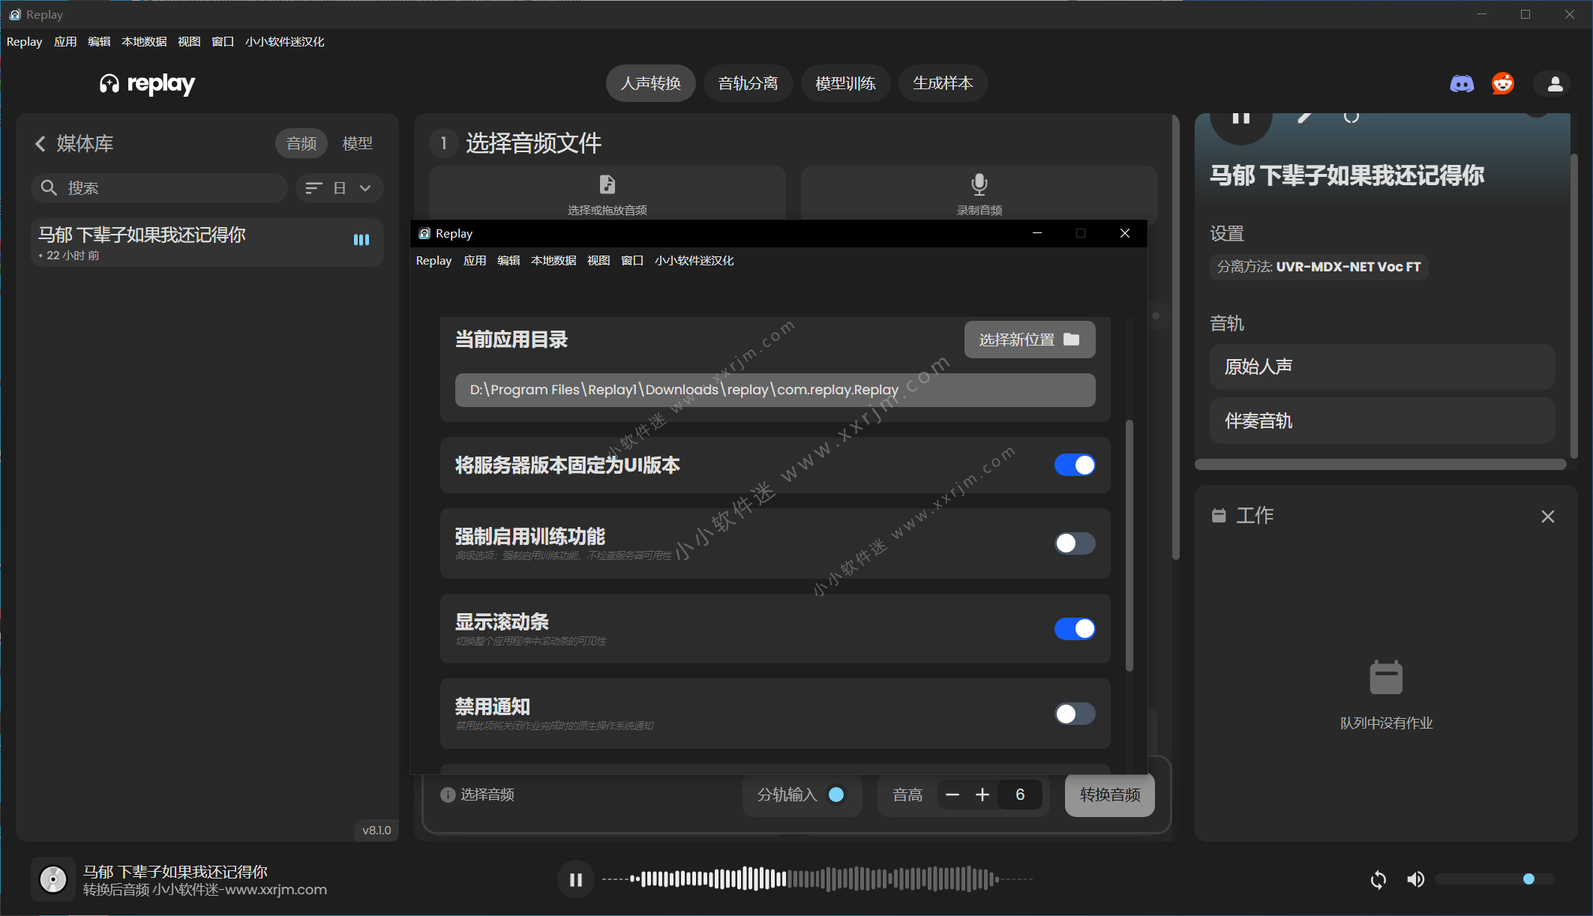The width and height of the screenshot is (1593, 916).
Task: Switch to 人声转换 tab
Action: [650, 83]
